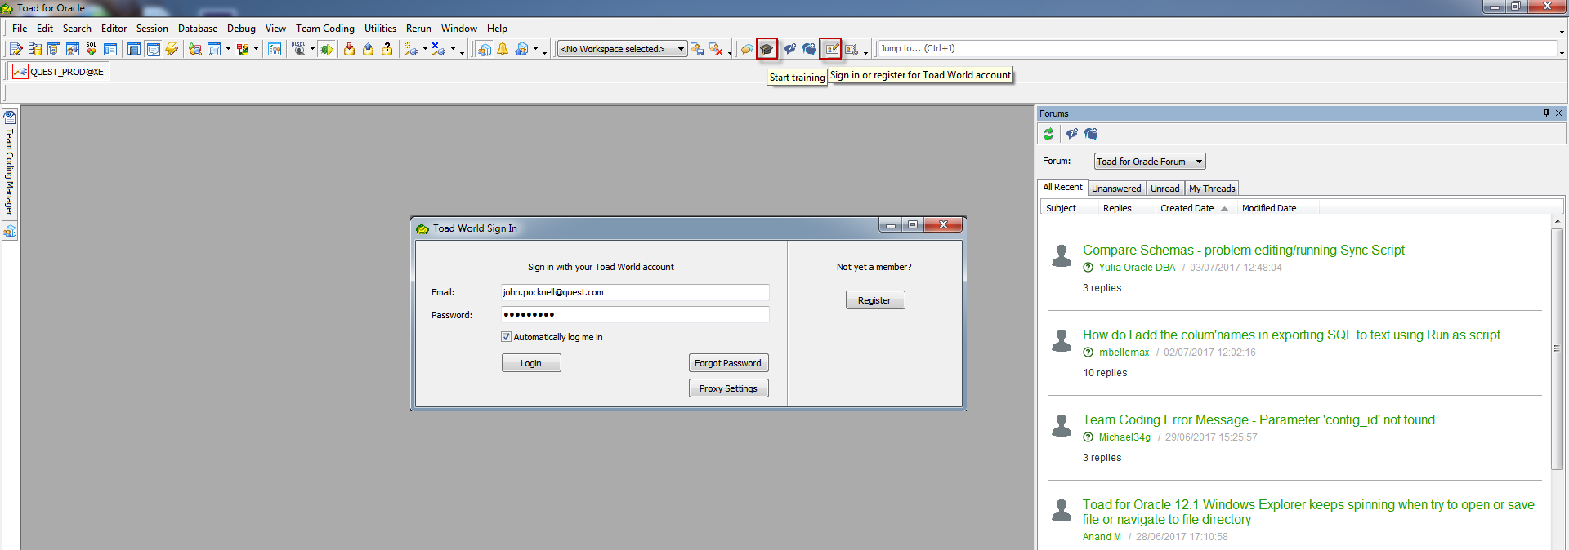This screenshot has height=550, width=1569.
Task: Switch to the My Threads tab
Action: coord(1212,189)
